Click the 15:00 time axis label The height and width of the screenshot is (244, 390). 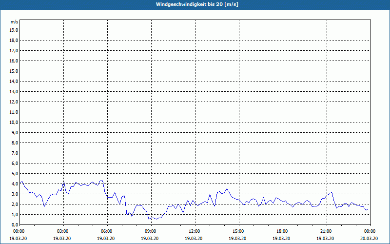point(239,231)
